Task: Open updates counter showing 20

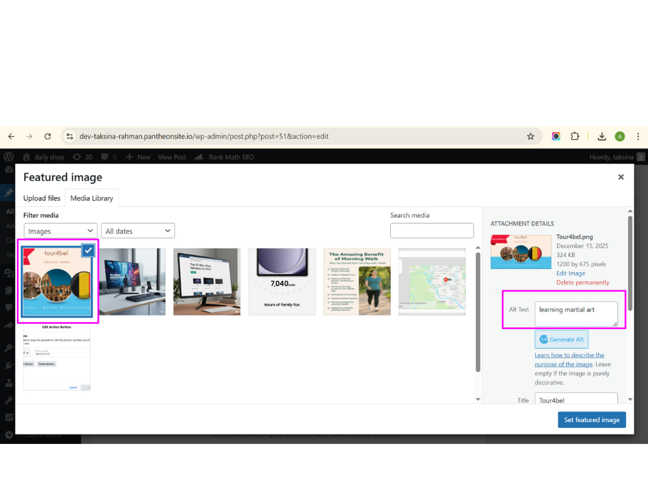Action: tap(83, 157)
